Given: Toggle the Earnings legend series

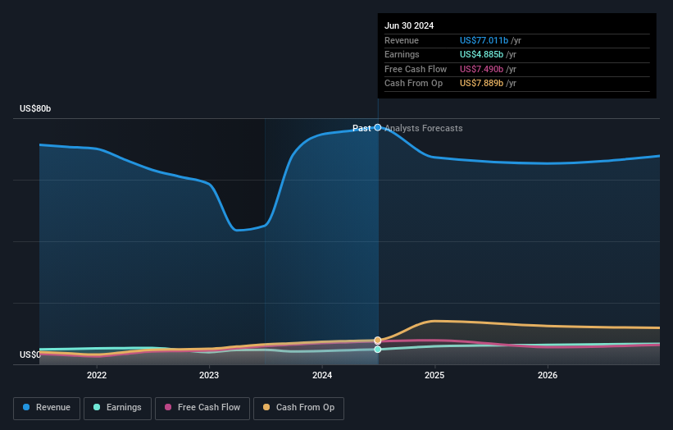Looking at the screenshot, I should coord(117,408).
